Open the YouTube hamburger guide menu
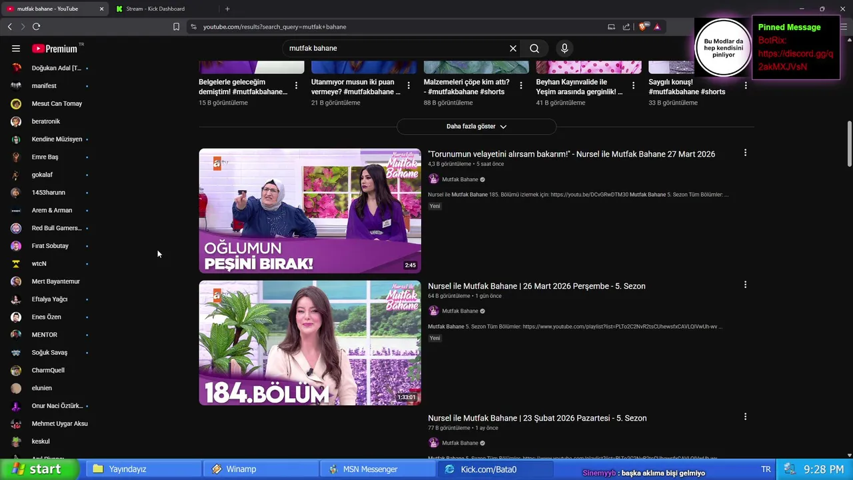Screen dimensions: 853x480 [x=16, y=48]
